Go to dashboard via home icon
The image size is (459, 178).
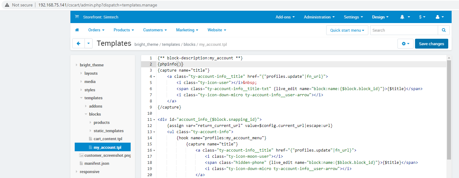pyautogui.click(x=77, y=30)
